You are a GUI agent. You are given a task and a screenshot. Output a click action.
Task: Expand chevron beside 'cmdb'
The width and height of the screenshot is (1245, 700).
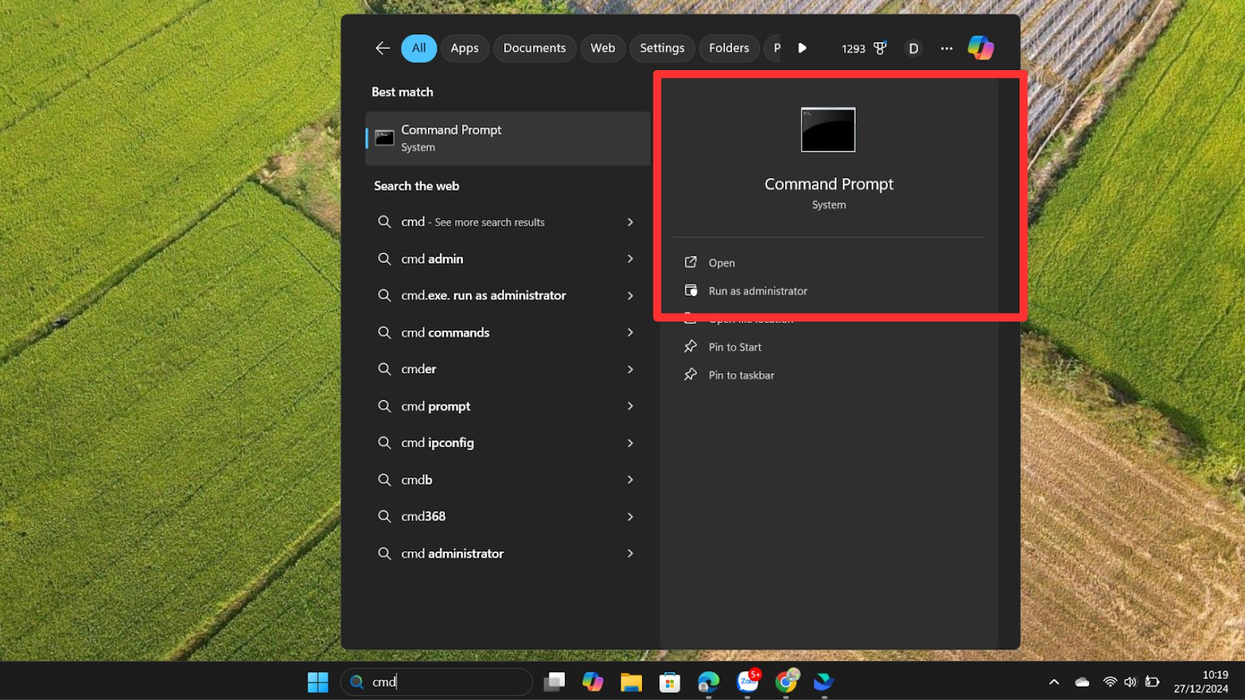pos(630,480)
